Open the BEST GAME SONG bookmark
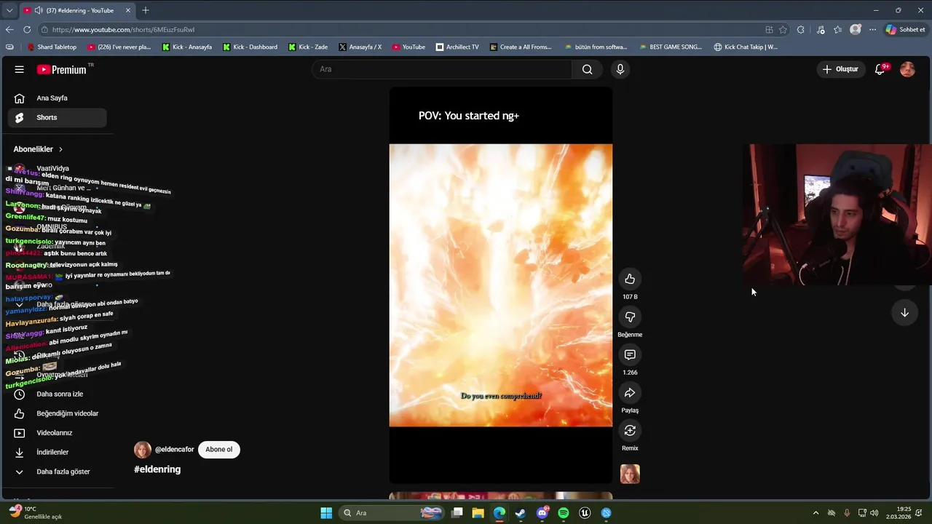Screen dimensions: 932x524 pyautogui.click(x=670, y=47)
